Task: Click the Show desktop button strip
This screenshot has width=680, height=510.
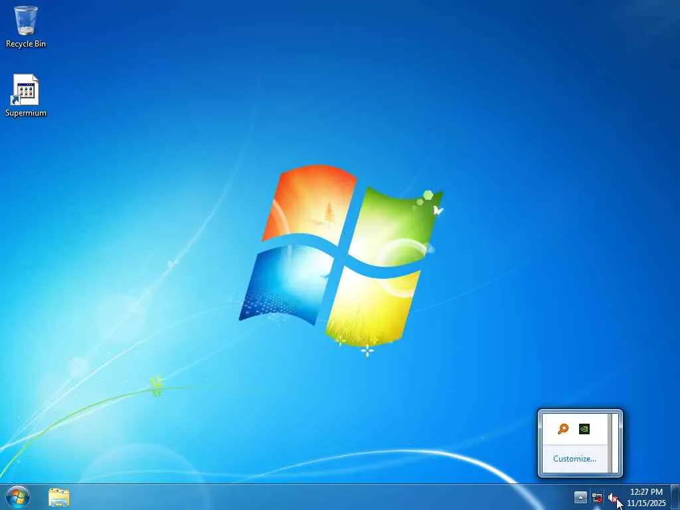Action: point(675,497)
